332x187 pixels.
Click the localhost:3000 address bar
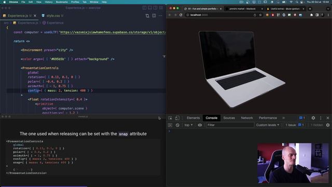coord(224,15)
